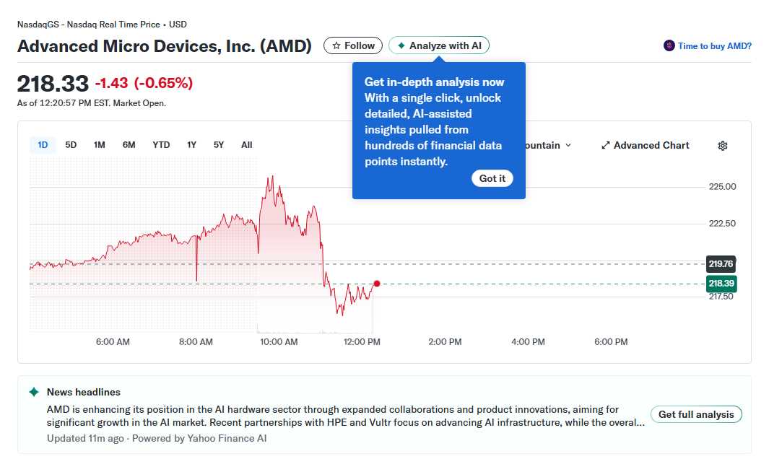This screenshot has height=459, width=769.
Task: Open the Time to buy AMD? link
Action: pyautogui.click(x=711, y=45)
